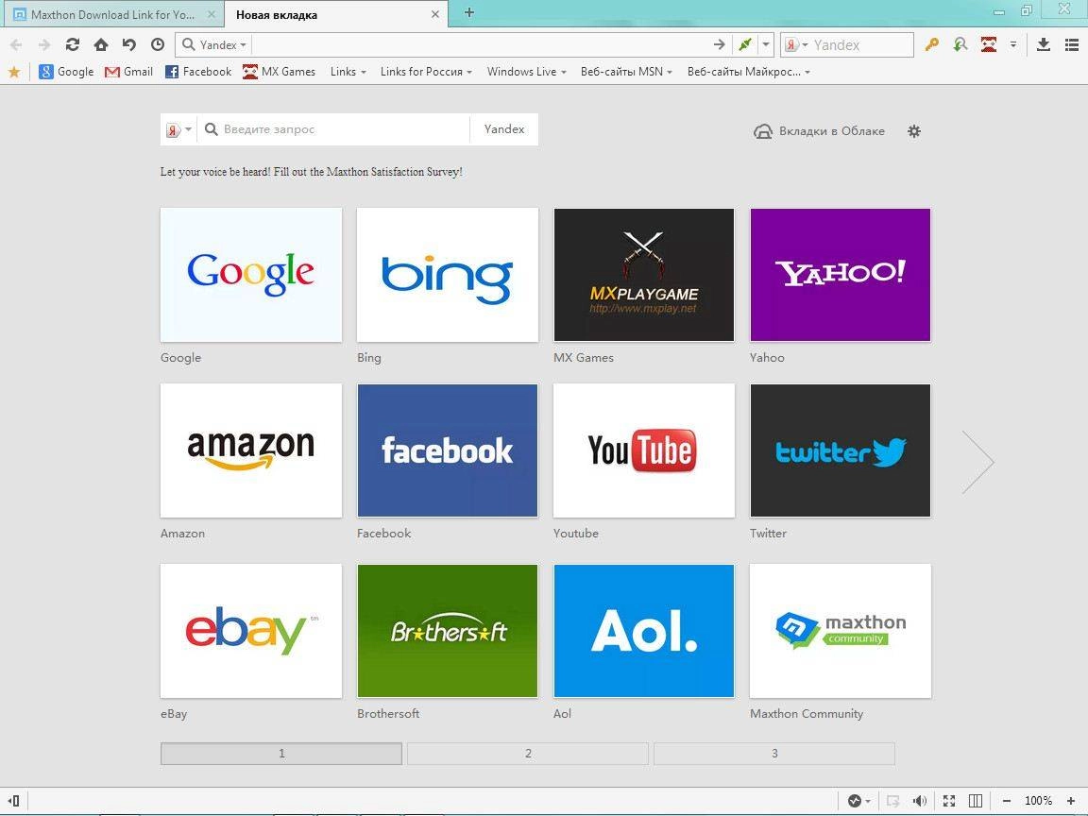This screenshot has width=1088, height=816.
Task: Reload the page with the refresh icon
Action: point(72,45)
